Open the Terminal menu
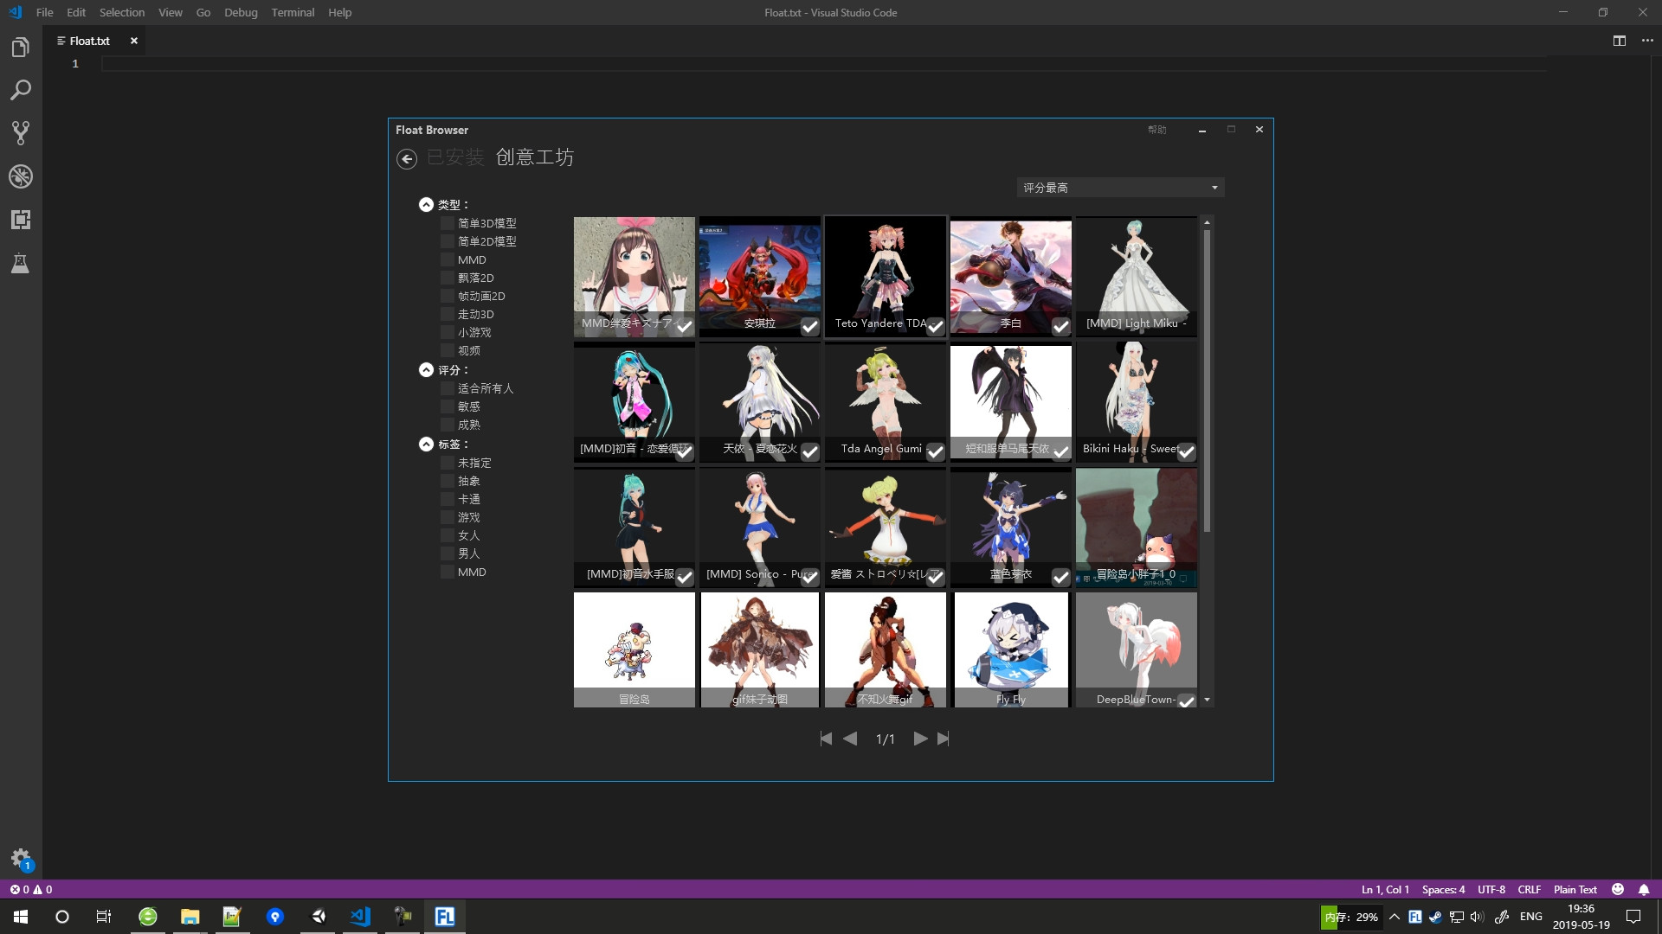The image size is (1662, 934). 293,12
